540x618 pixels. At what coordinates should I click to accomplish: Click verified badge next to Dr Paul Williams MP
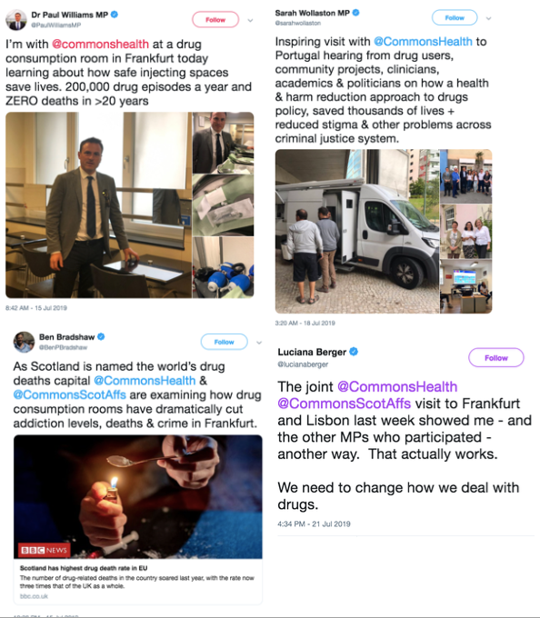point(115,15)
